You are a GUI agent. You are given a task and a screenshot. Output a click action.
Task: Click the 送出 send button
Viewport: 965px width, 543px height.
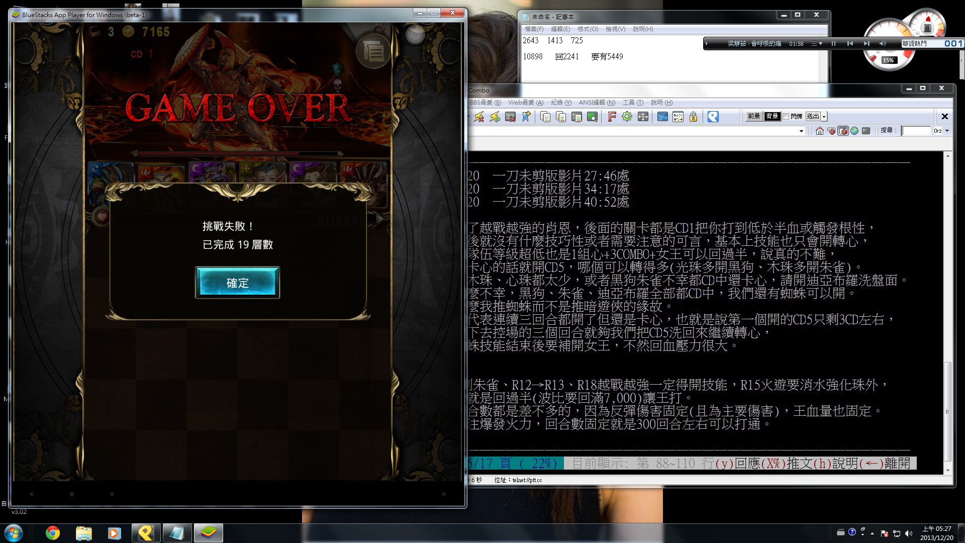pyautogui.click(x=813, y=116)
